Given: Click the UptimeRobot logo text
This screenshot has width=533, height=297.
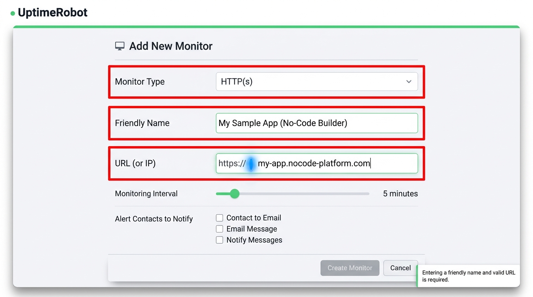Looking at the screenshot, I should 53,13.
